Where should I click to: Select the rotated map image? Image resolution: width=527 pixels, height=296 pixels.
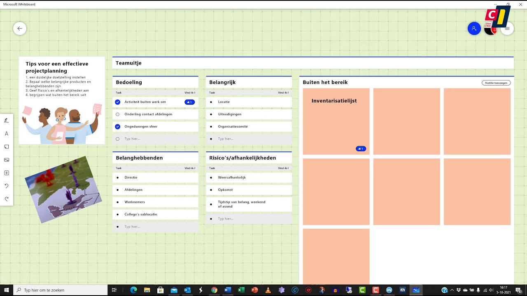click(63, 190)
